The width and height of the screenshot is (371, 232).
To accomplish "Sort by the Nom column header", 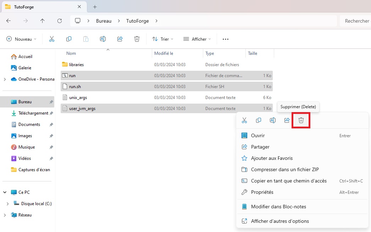I will [x=71, y=53].
